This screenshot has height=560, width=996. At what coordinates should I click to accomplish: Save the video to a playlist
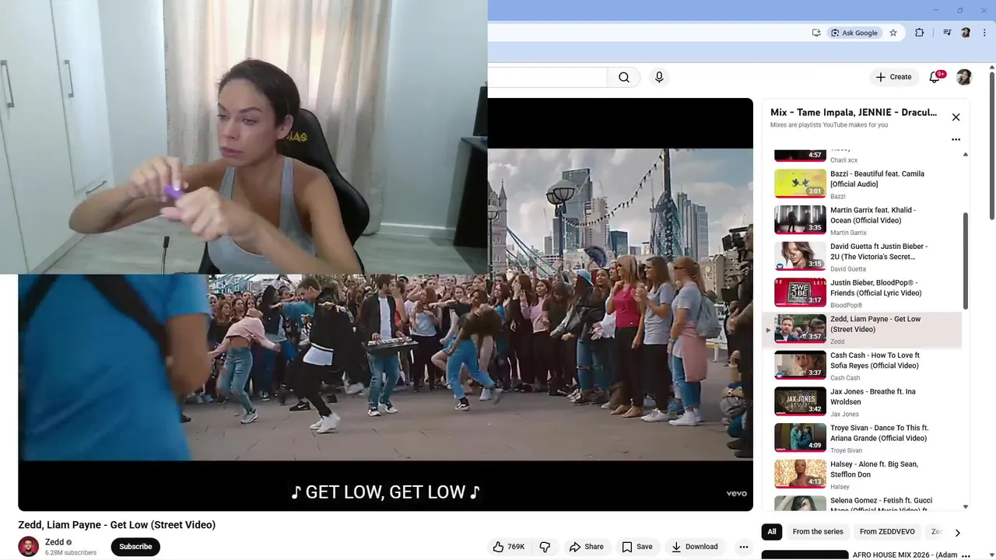[637, 547]
